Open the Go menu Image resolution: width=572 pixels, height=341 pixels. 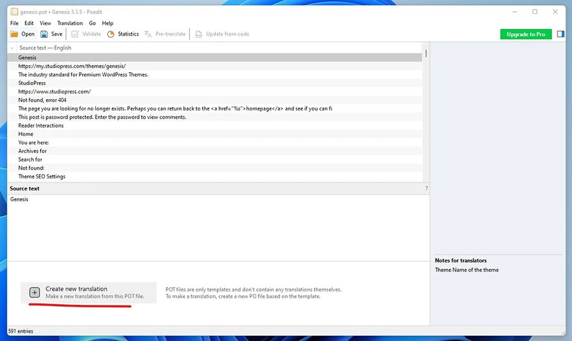(x=93, y=23)
